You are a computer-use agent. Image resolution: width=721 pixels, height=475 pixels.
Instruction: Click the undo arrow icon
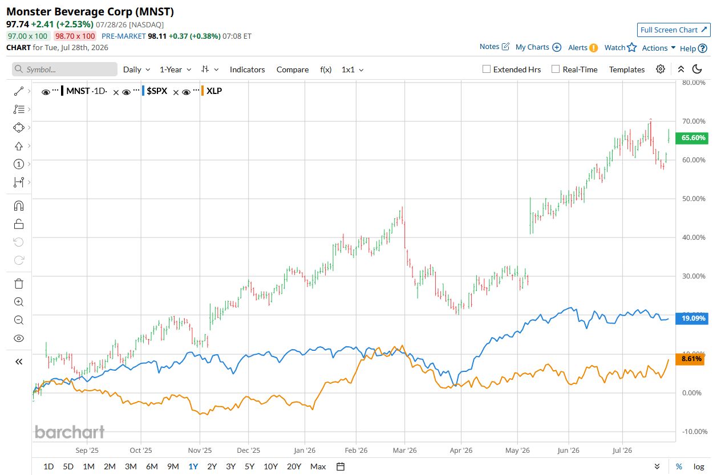click(18, 242)
